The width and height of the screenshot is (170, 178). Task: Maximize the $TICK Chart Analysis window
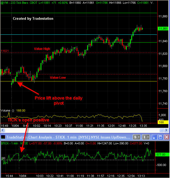tap(160, 137)
